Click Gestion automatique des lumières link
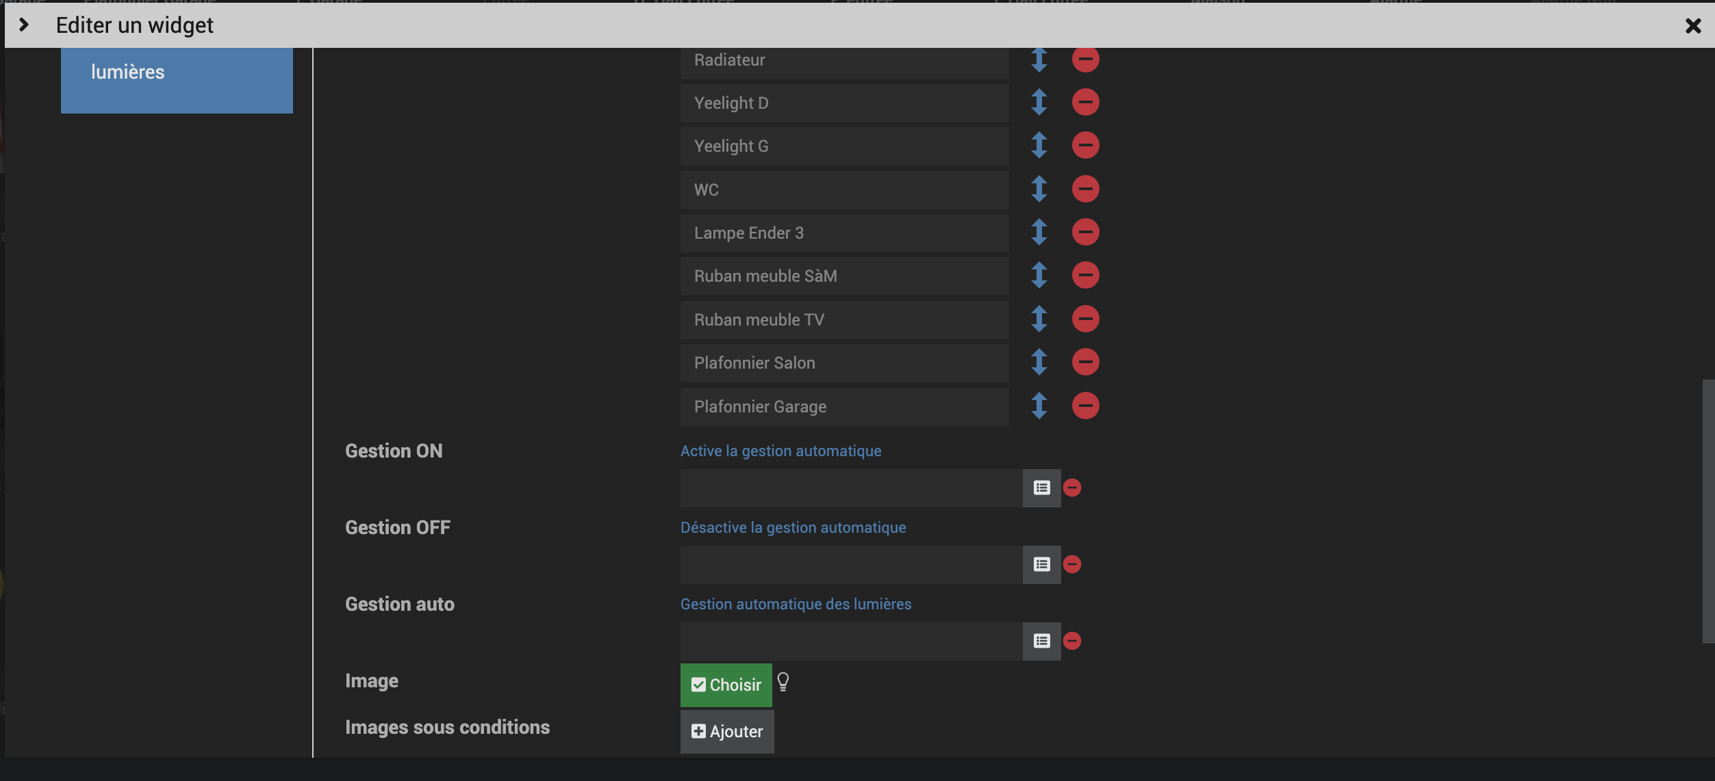1715x781 pixels. [796, 605]
